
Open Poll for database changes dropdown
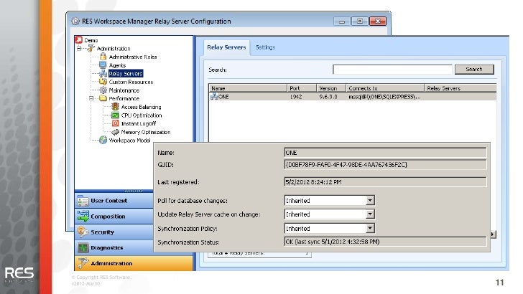tap(371, 201)
